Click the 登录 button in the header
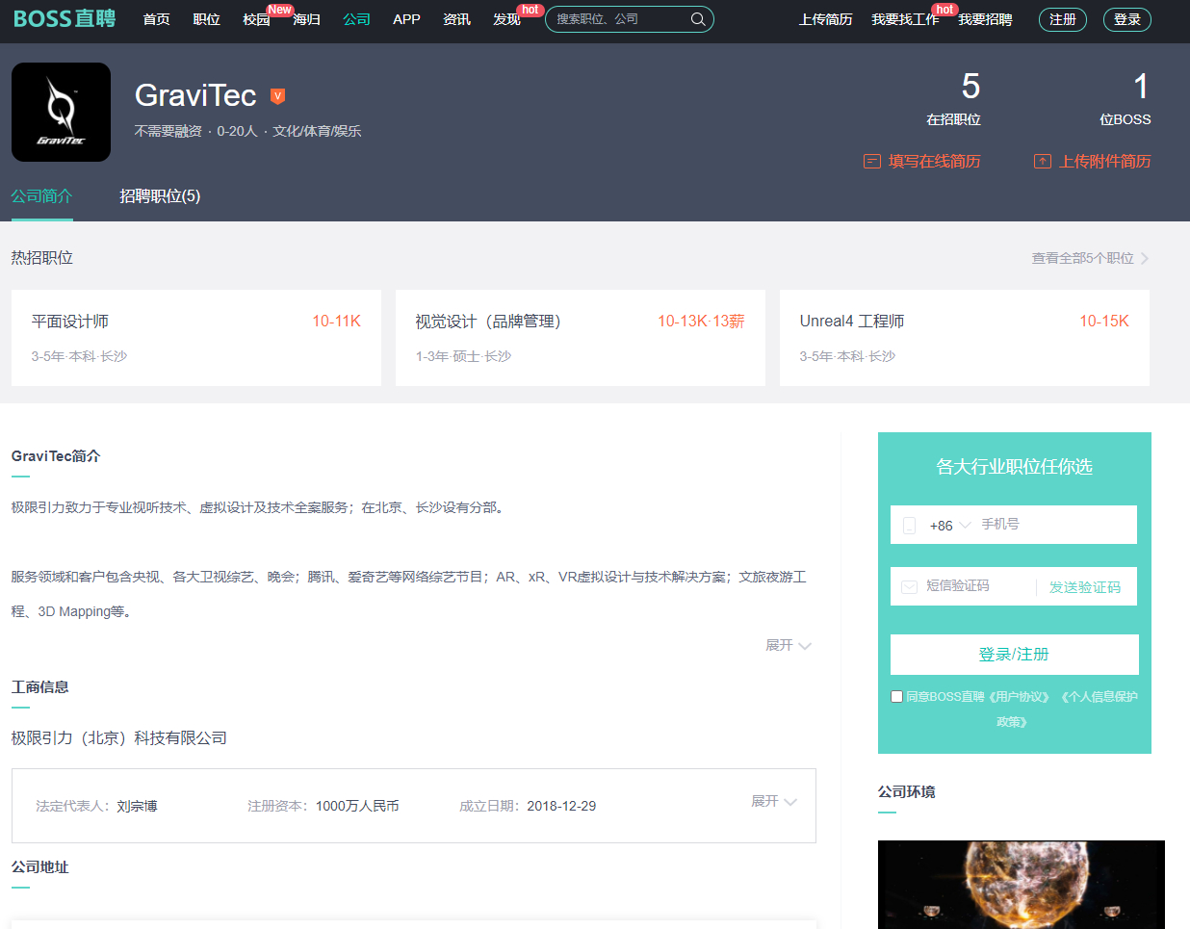 (1127, 19)
